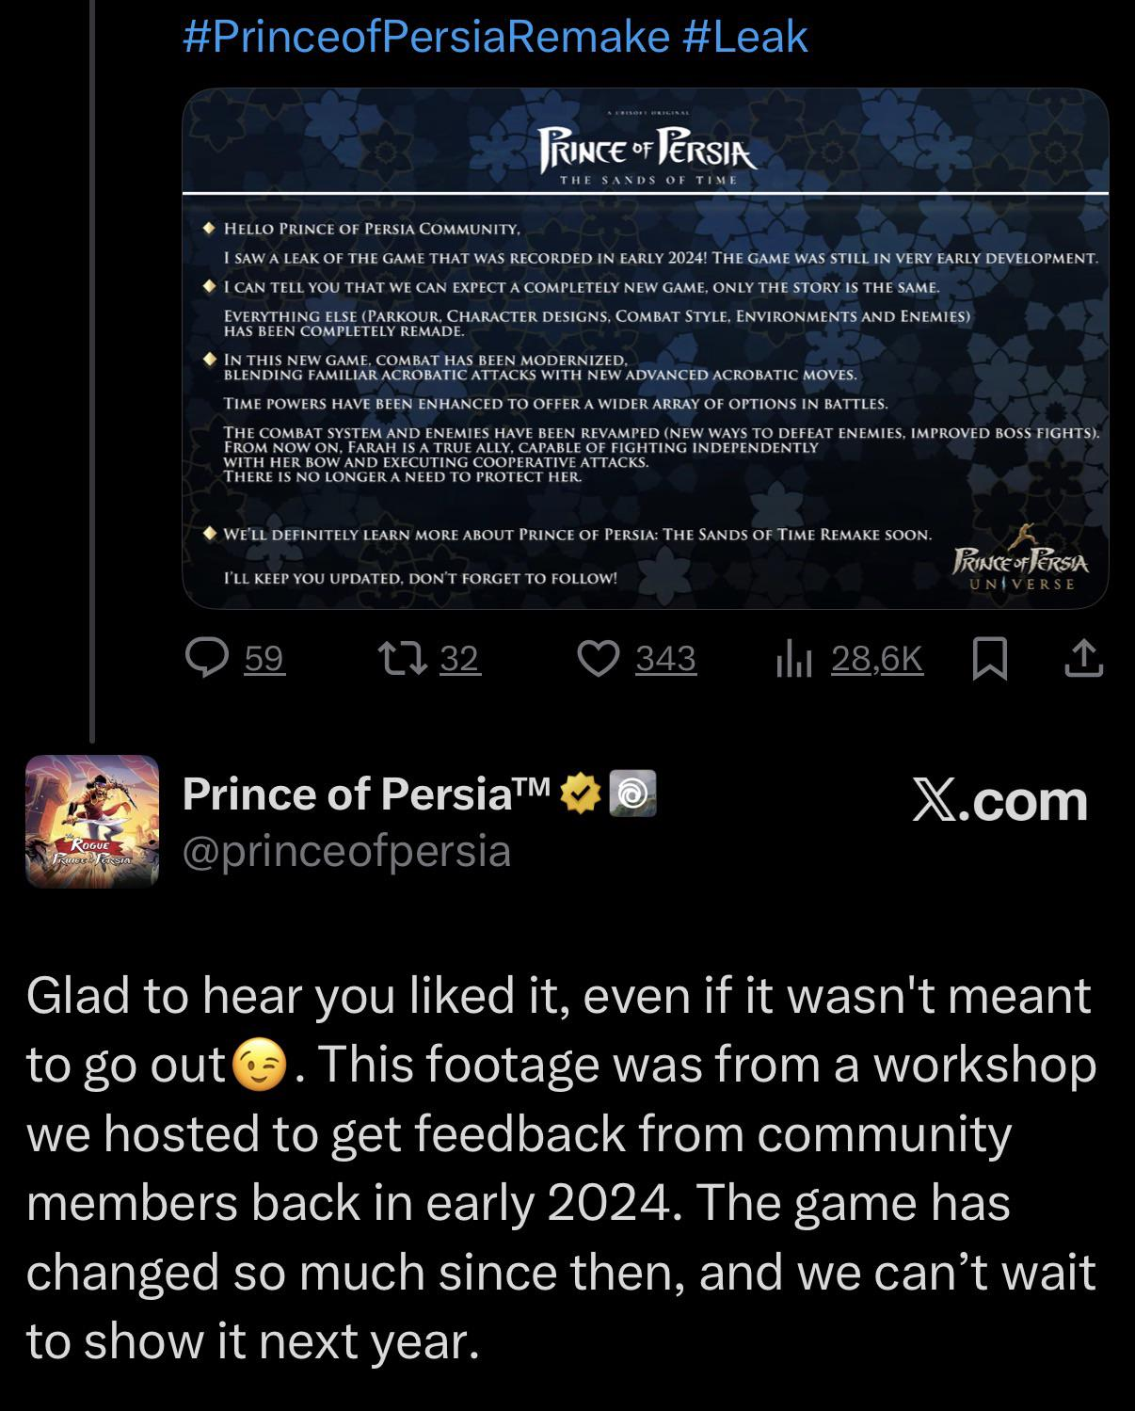1135x1411 pixels.
Task: Click the X.com logo
Action: pos(999,801)
